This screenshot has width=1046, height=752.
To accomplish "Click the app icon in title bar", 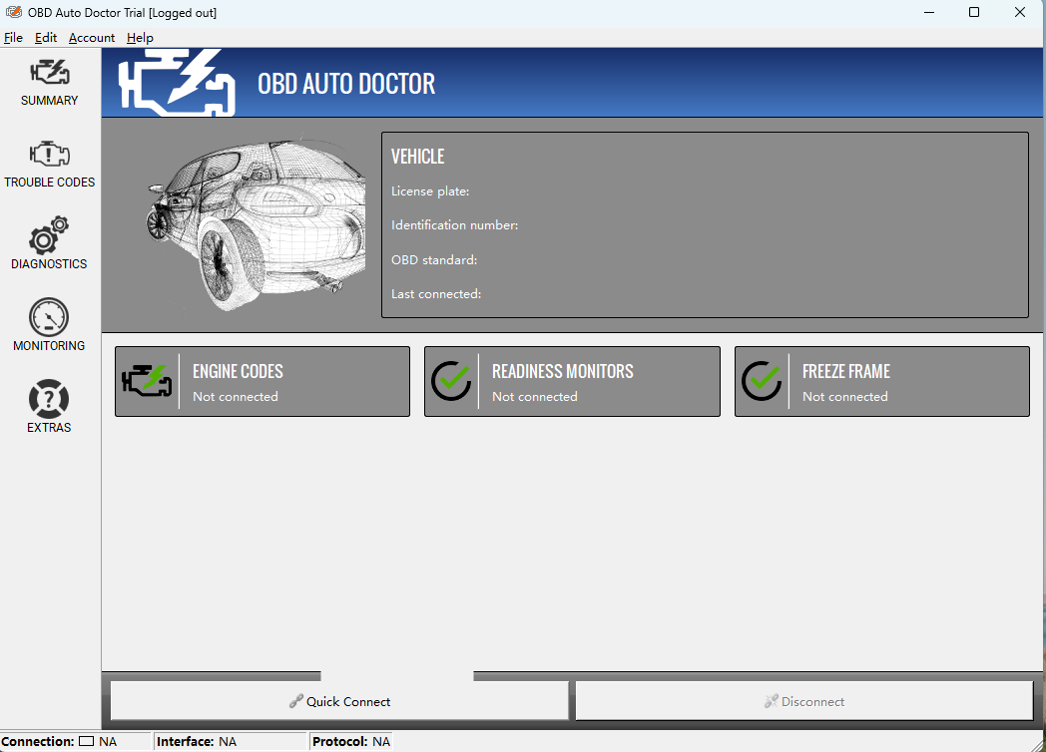I will click(x=13, y=13).
